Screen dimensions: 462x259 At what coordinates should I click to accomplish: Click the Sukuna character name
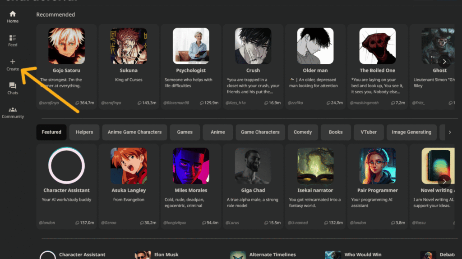tap(129, 71)
